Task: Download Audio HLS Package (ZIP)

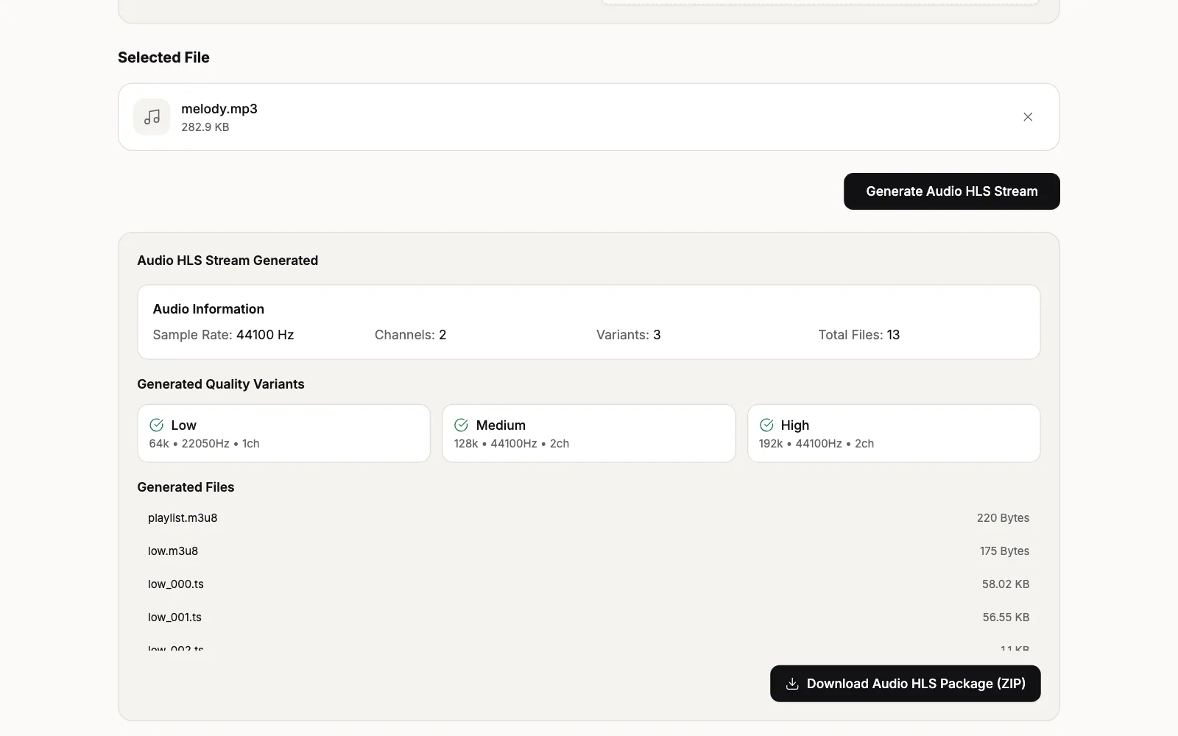Action: pyautogui.click(x=906, y=684)
